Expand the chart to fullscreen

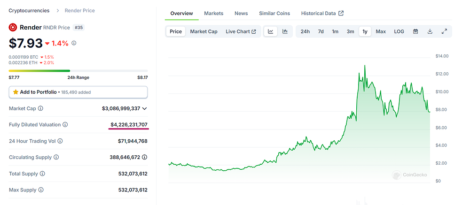[x=445, y=31]
